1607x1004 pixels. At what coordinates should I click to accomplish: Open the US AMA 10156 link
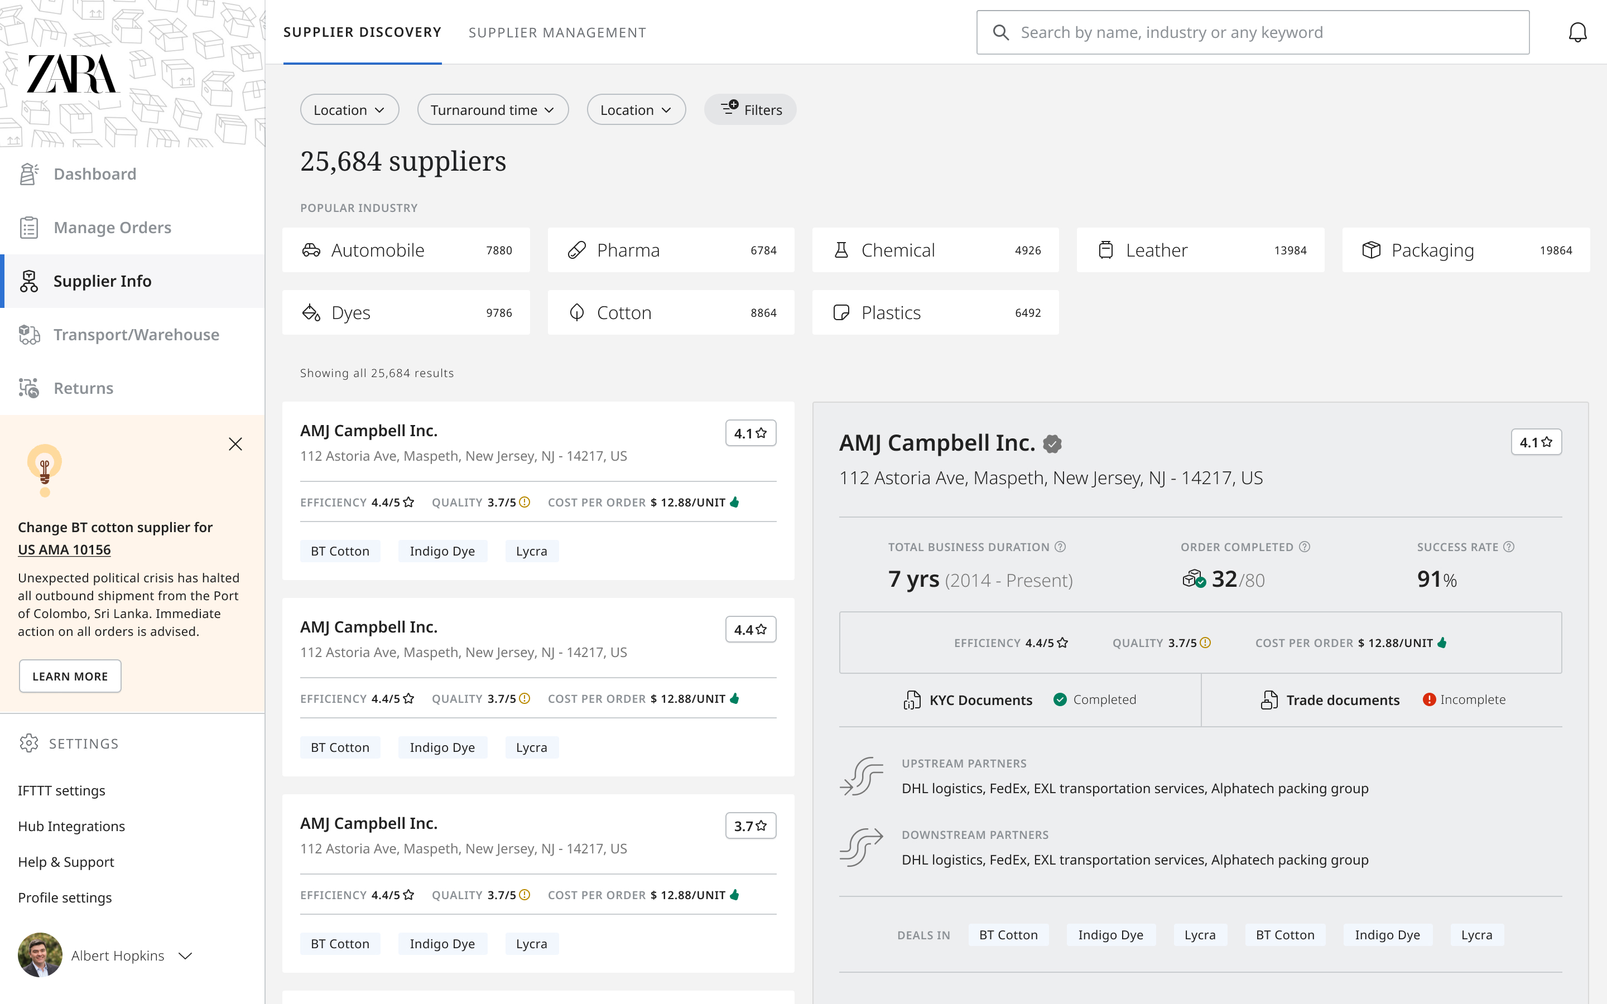(x=64, y=550)
